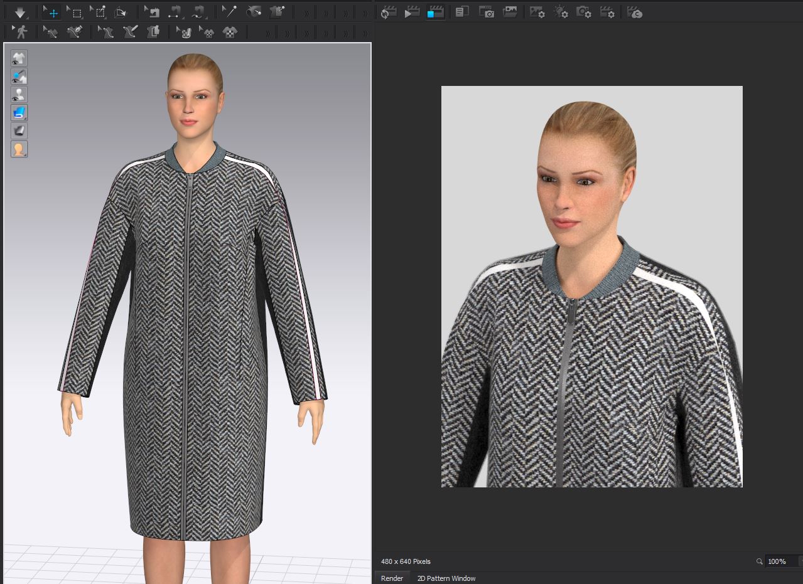Toggle show garment visibility eye icon
Image resolution: width=803 pixels, height=584 pixels.
pos(19,58)
